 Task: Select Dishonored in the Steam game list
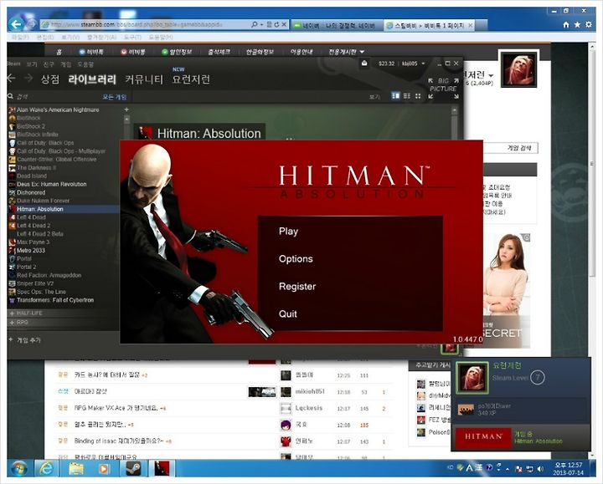pyautogui.click(x=31, y=192)
